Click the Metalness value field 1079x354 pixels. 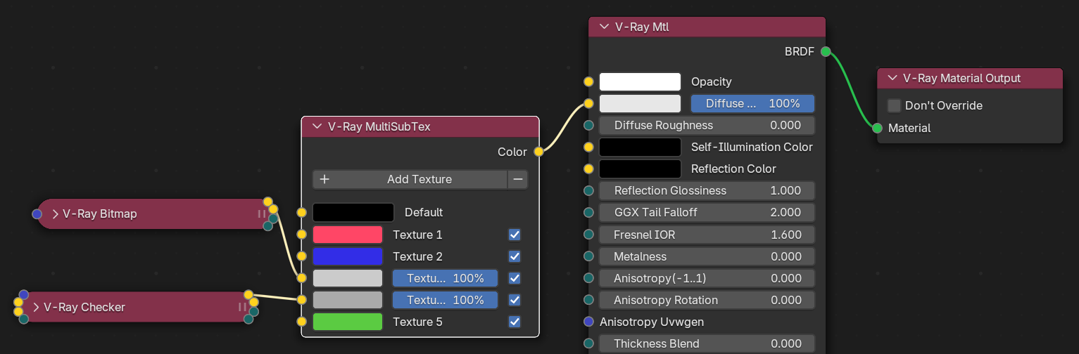click(x=707, y=256)
